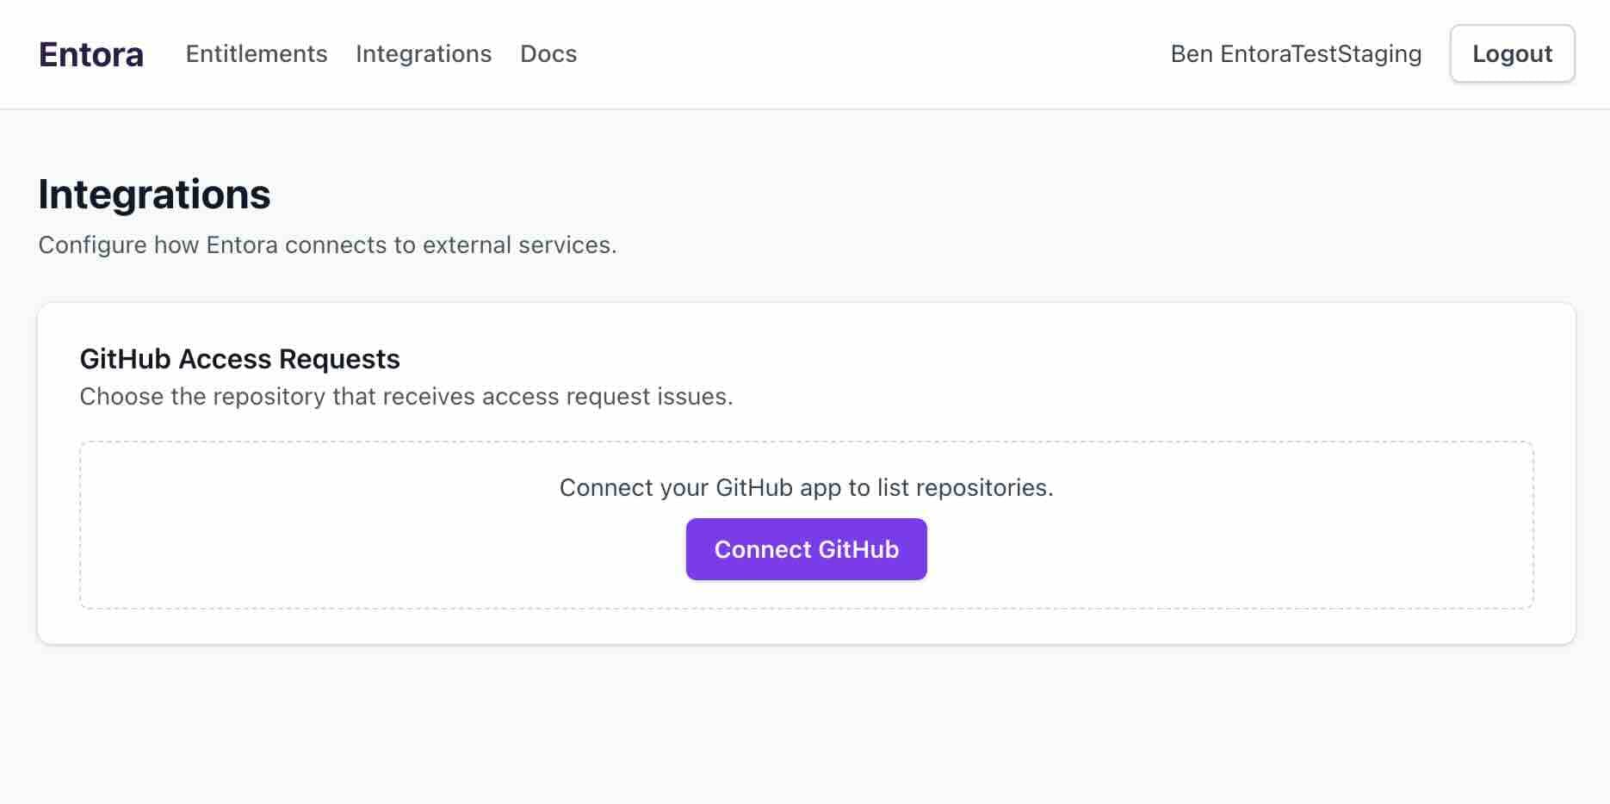Image resolution: width=1610 pixels, height=804 pixels.
Task: Log out of Entora
Action: tap(1512, 53)
